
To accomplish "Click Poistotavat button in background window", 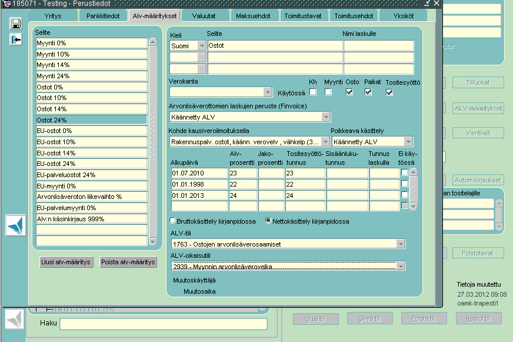I will click(x=478, y=253).
